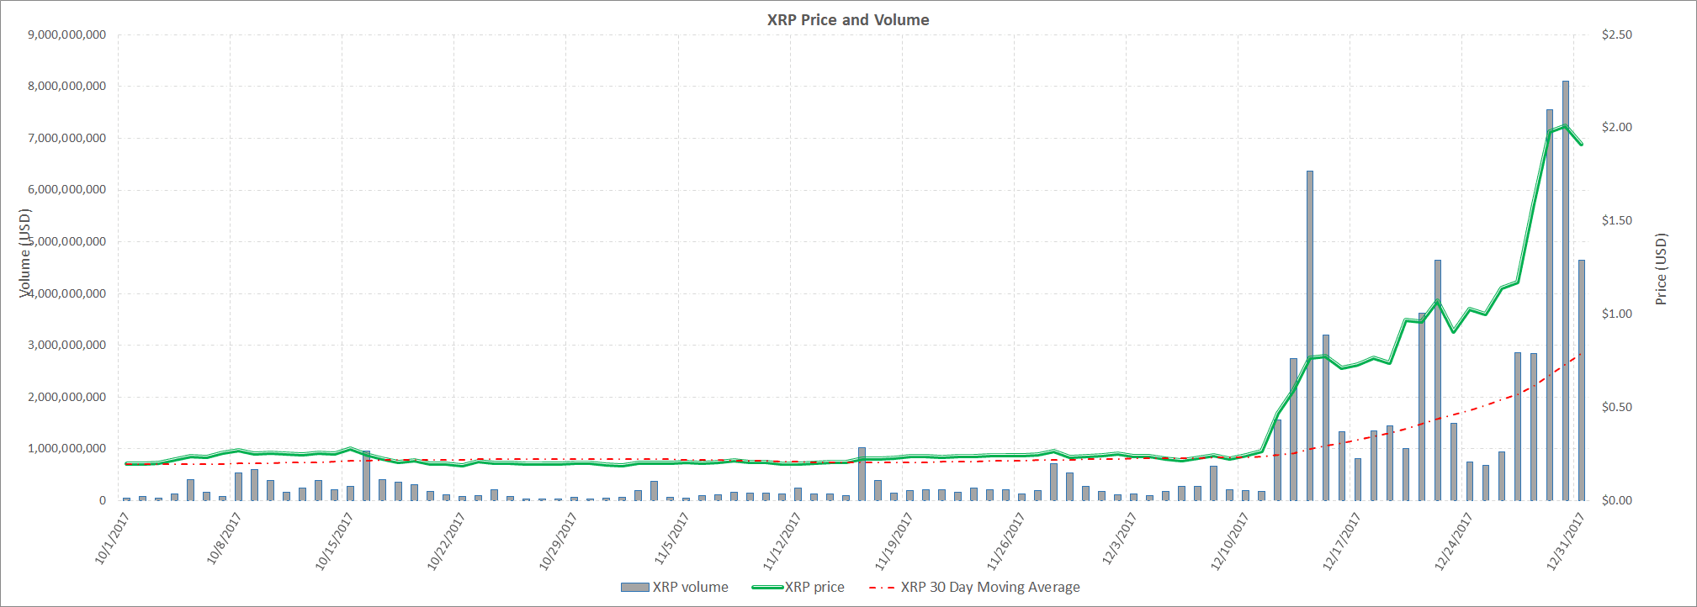This screenshot has height=607, width=1697.
Task: Click the $1.00 price axis label
Action: point(1616,314)
